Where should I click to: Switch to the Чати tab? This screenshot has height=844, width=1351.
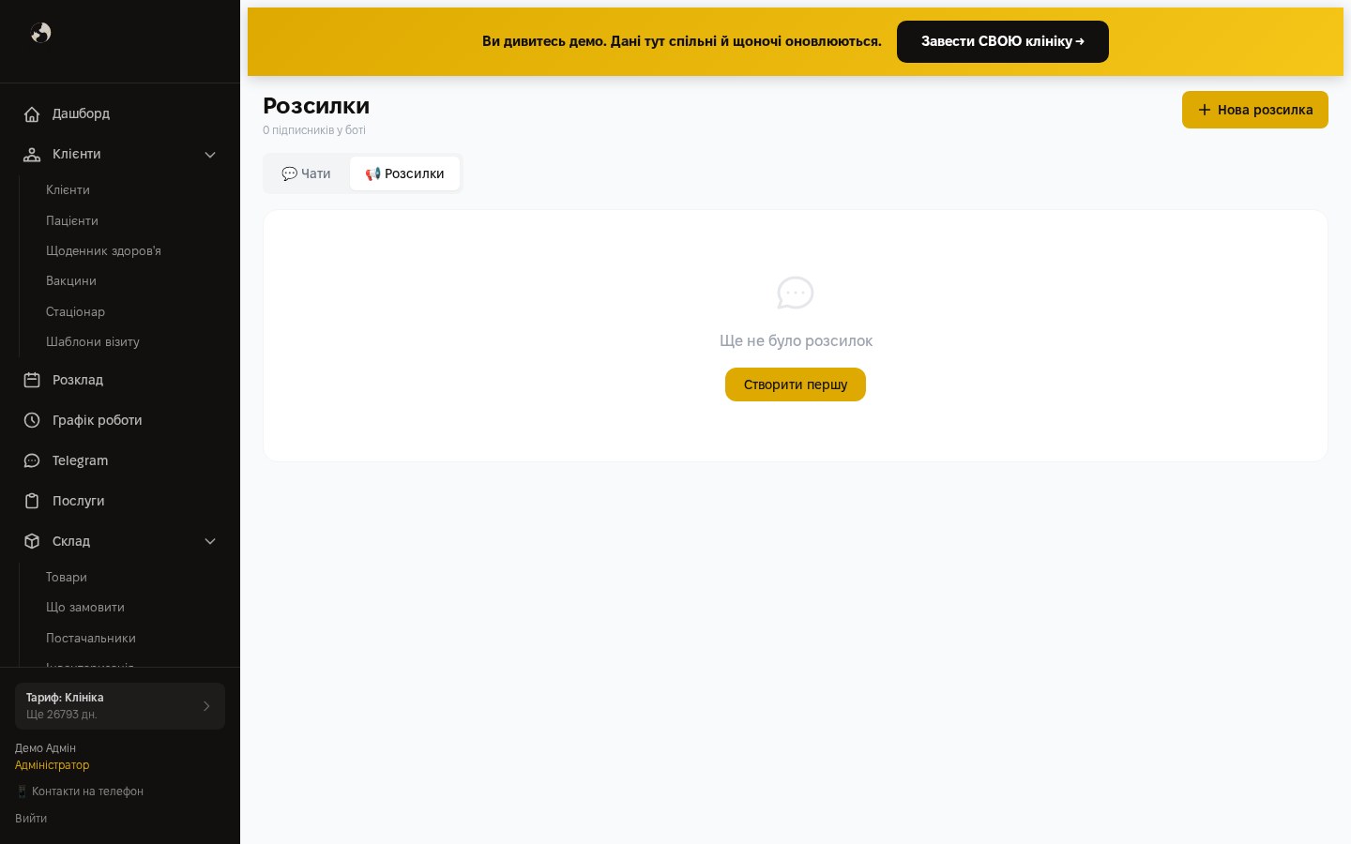pos(307,173)
